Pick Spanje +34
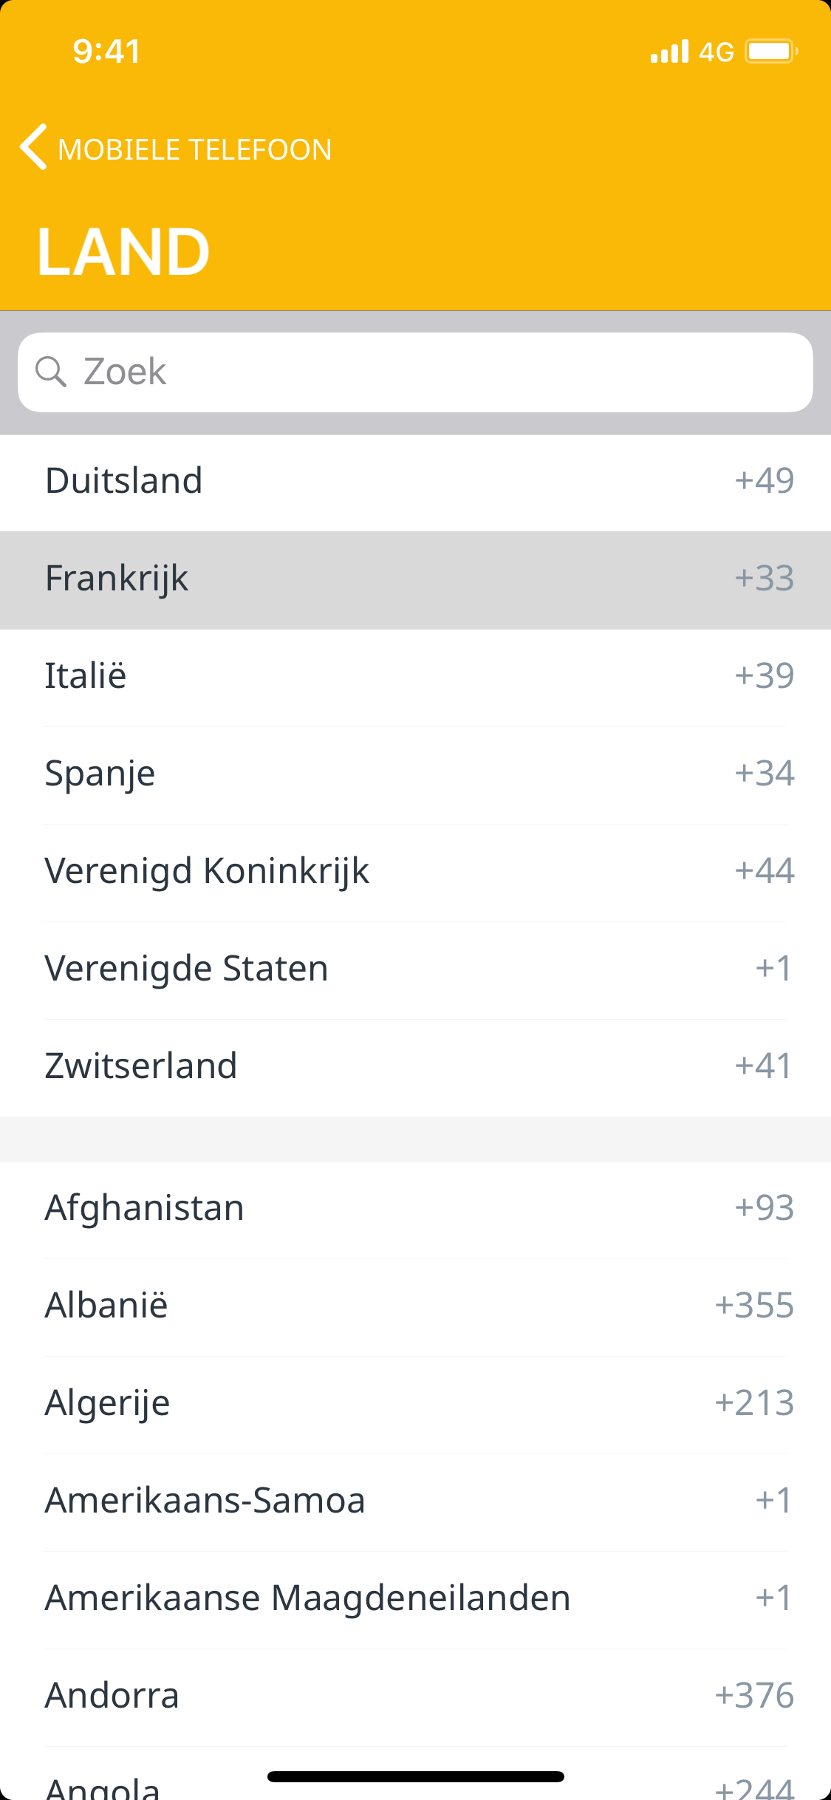831x1800 pixels. click(415, 774)
